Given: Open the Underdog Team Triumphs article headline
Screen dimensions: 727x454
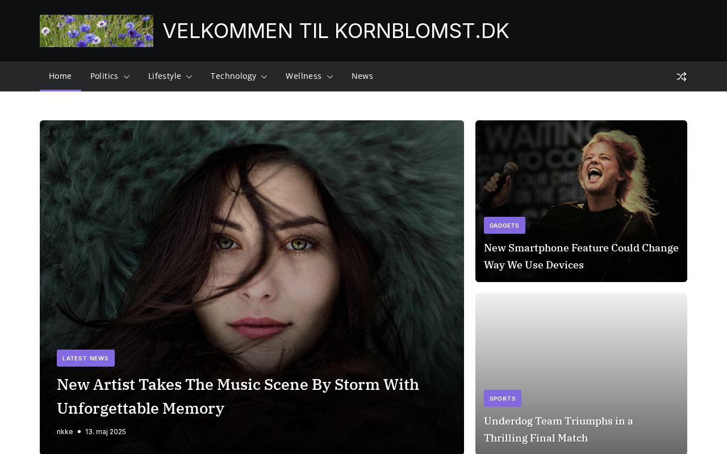Looking at the screenshot, I should pyautogui.click(x=558, y=429).
